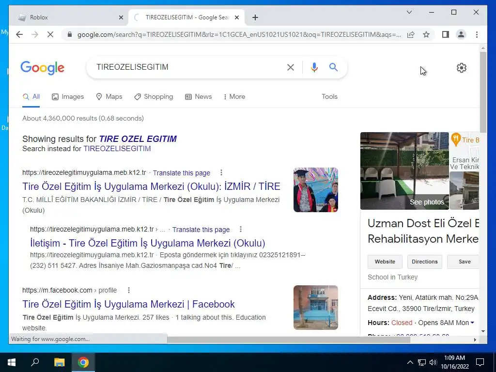Switch to Maps results
This screenshot has width=496, height=372.
pyautogui.click(x=109, y=97)
